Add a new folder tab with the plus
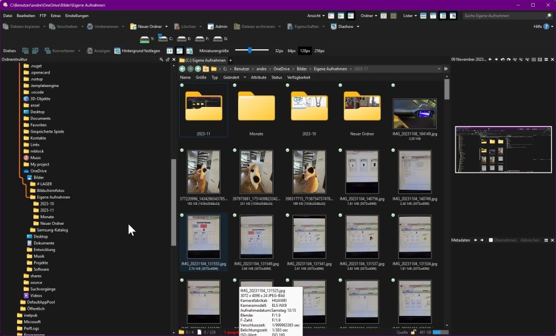 coord(230,60)
